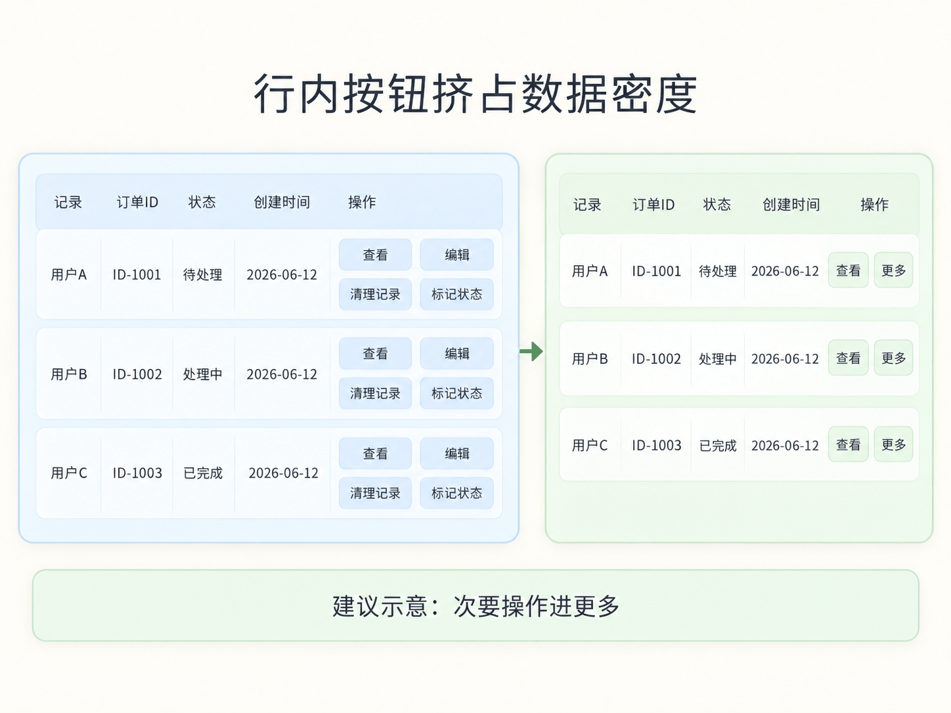The height and width of the screenshot is (713, 951).
Task: Click the ID-1003 cell in the blue table
Action: click(x=137, y=473)
